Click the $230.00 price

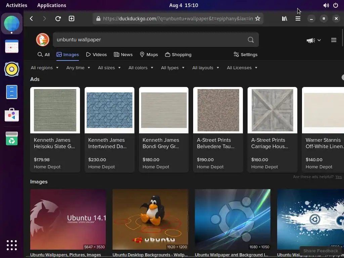tap(97, 160)
